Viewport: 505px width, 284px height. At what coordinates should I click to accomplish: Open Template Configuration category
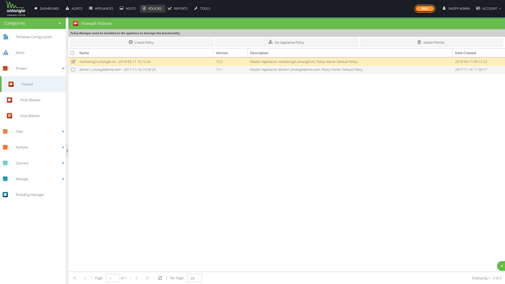pyautogui.click(x=33, y=37)
